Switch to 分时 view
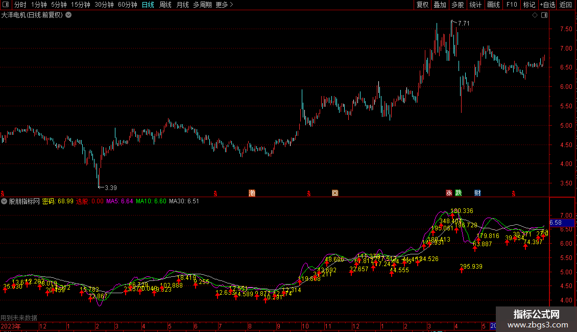This screenshot has width=577, height=332. 20,5
